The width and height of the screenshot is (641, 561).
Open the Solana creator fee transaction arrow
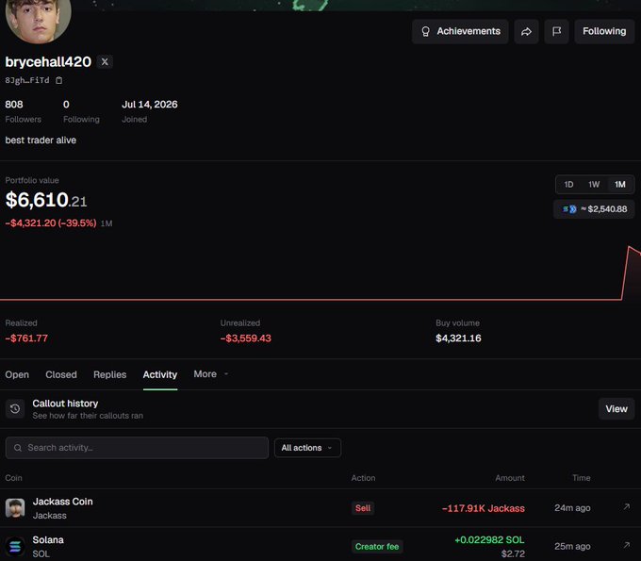coord(626,545)
